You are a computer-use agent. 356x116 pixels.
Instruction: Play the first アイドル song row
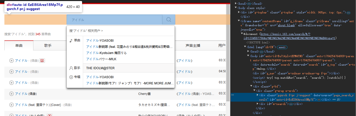(11, 60)
